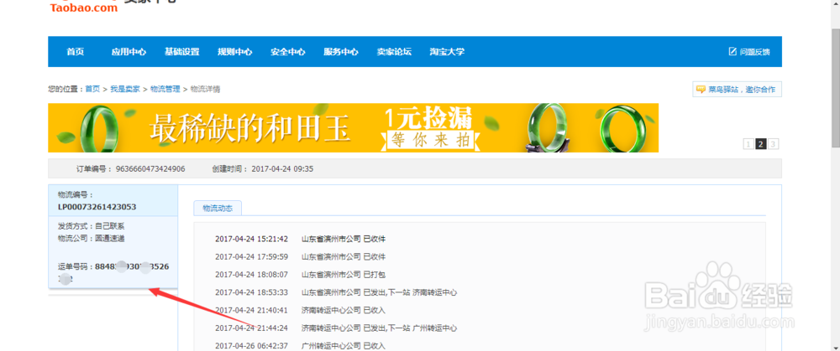Switch banner to slide 1
Screen dimensions: 840x351
748,144
